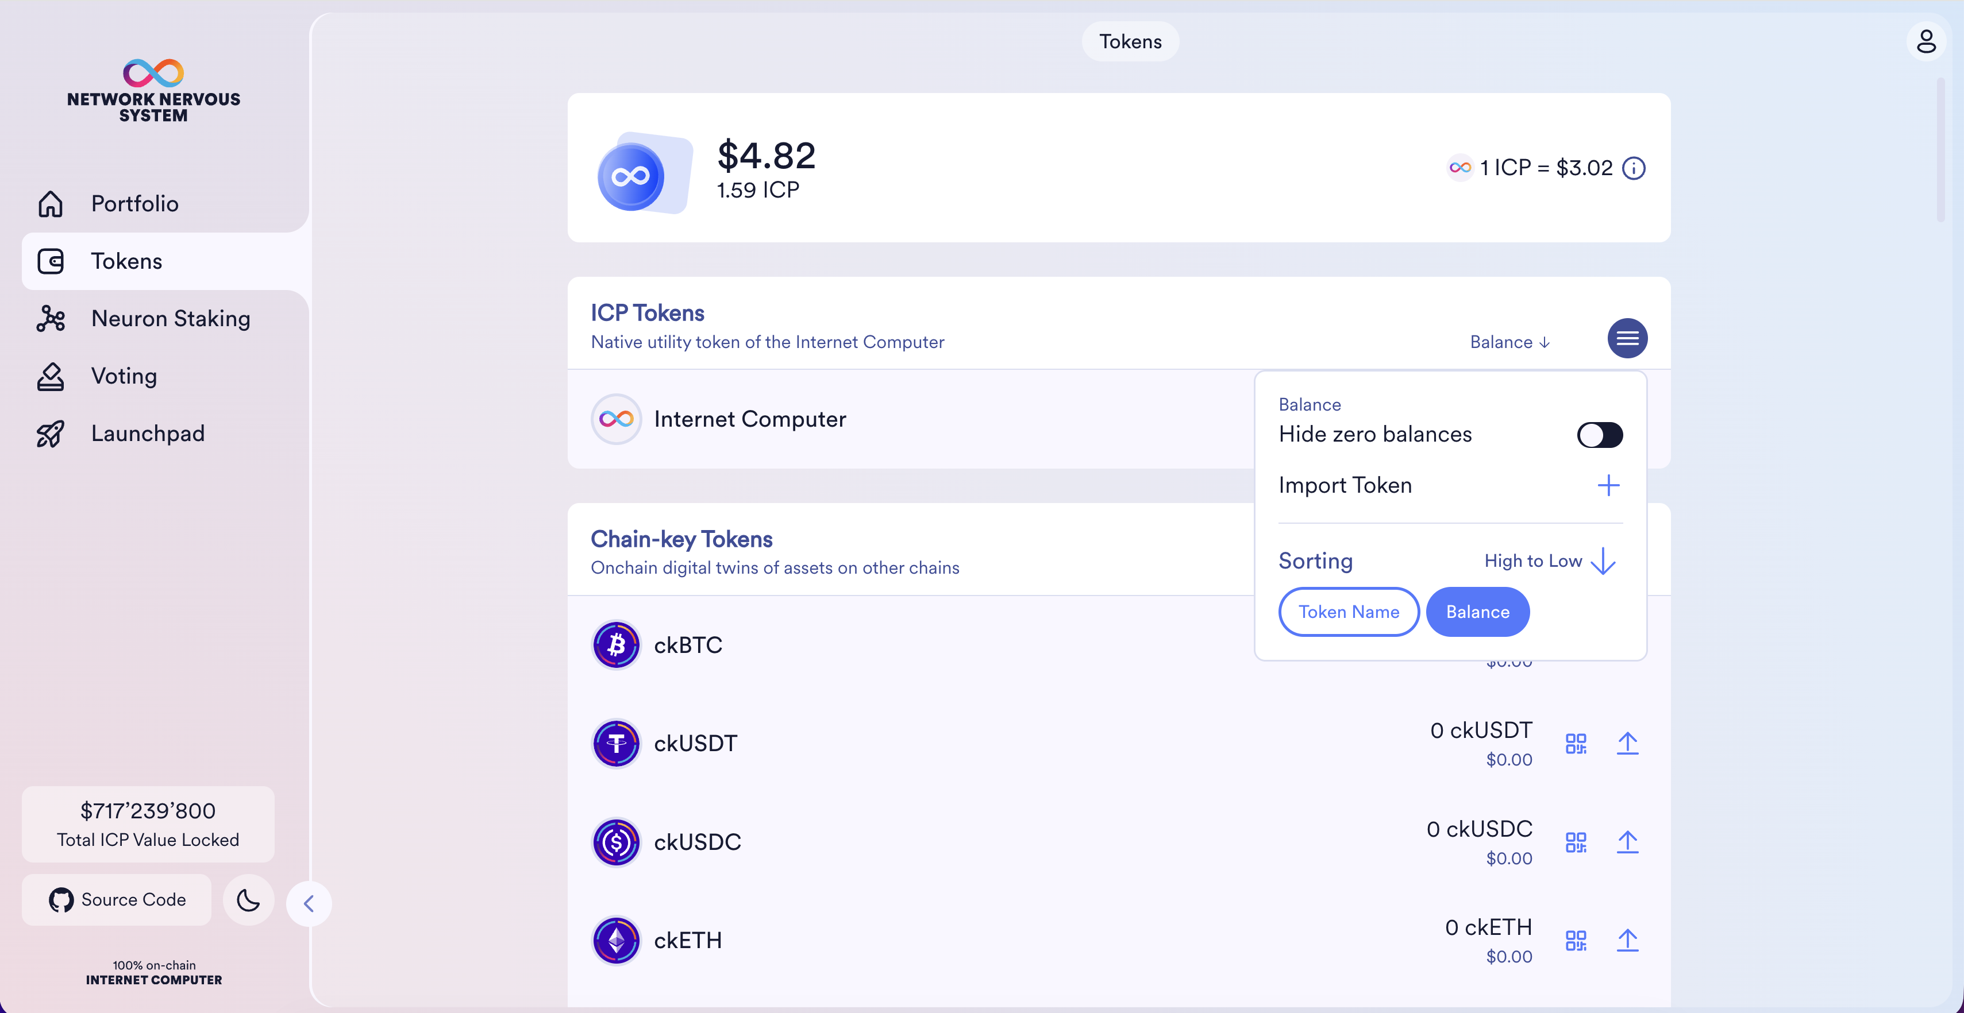
Task: Select Balance sorting option
Action: (1477, 612)
